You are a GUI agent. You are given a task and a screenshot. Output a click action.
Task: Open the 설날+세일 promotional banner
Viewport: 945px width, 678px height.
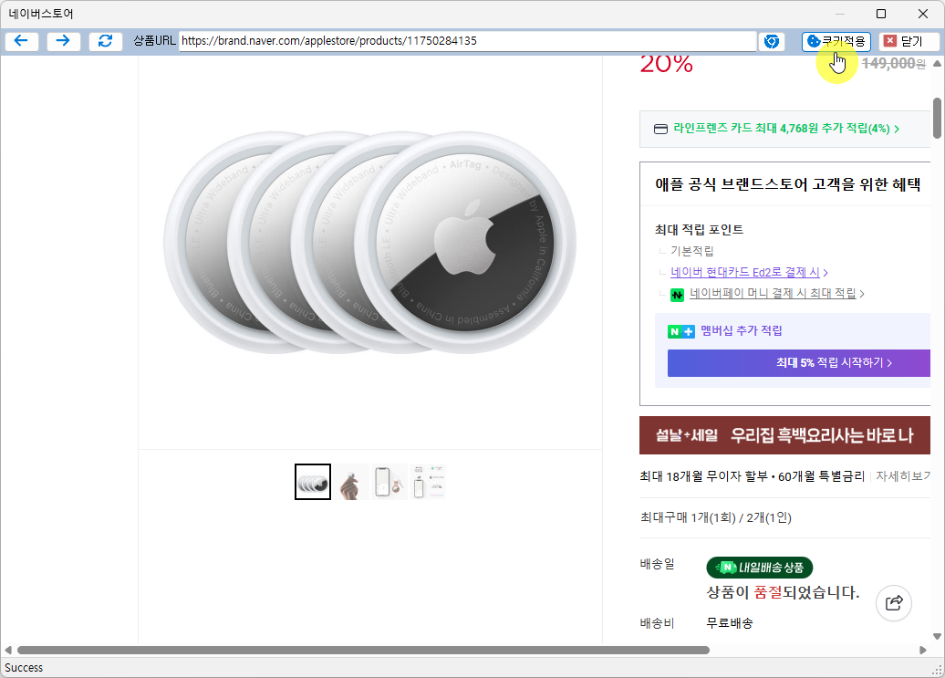click(x=784, y=435)
